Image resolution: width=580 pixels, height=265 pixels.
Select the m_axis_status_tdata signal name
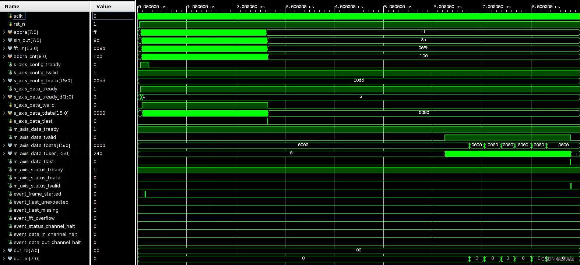(37, 178)
